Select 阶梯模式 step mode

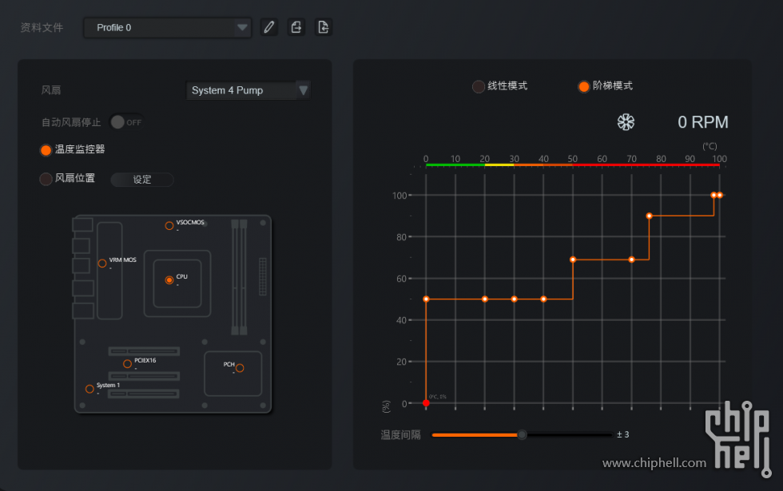pyautogui.click(x=584, y=86)
